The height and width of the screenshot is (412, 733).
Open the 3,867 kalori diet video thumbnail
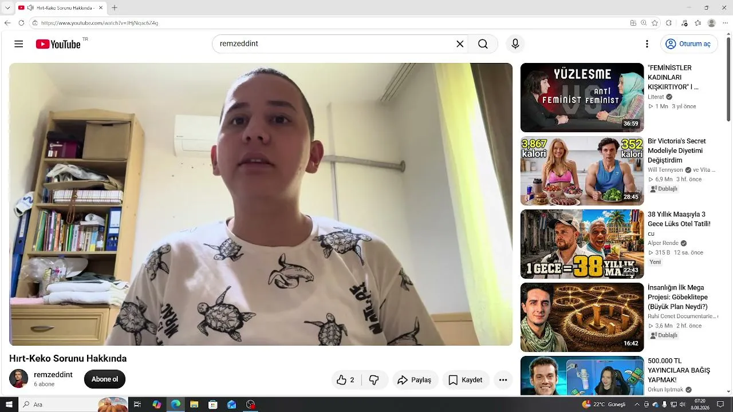click(x=582, y=171)
